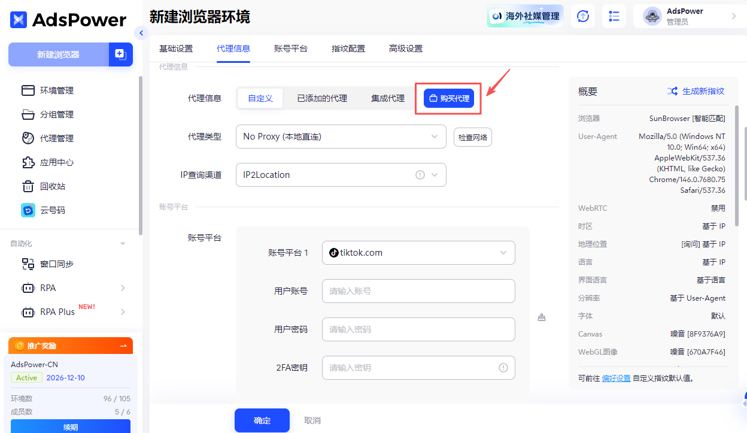Click the 用户账号 input field
The height and width of the screenshot is (433, 747).
(x=418, y=291)
